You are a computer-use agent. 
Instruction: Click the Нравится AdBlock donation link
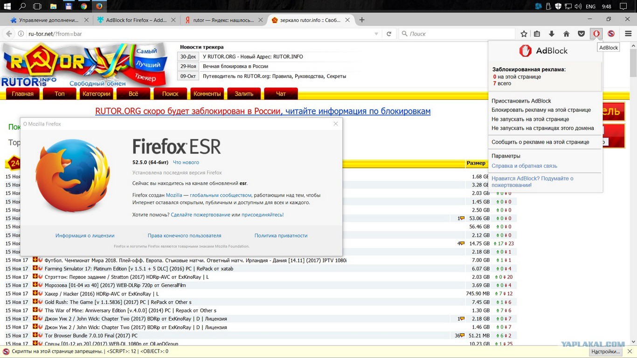[x=533, y=182]
